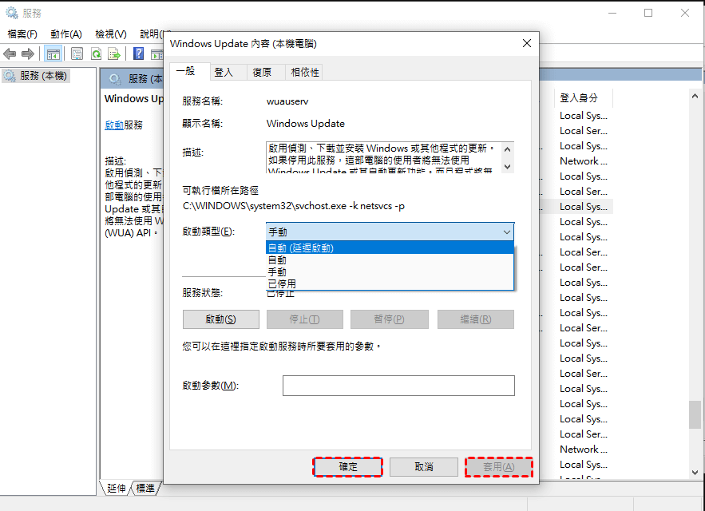
Task: Click the 顯示名稱 value Windows Update
Action: pyautogui.click(x=305, y=123)
